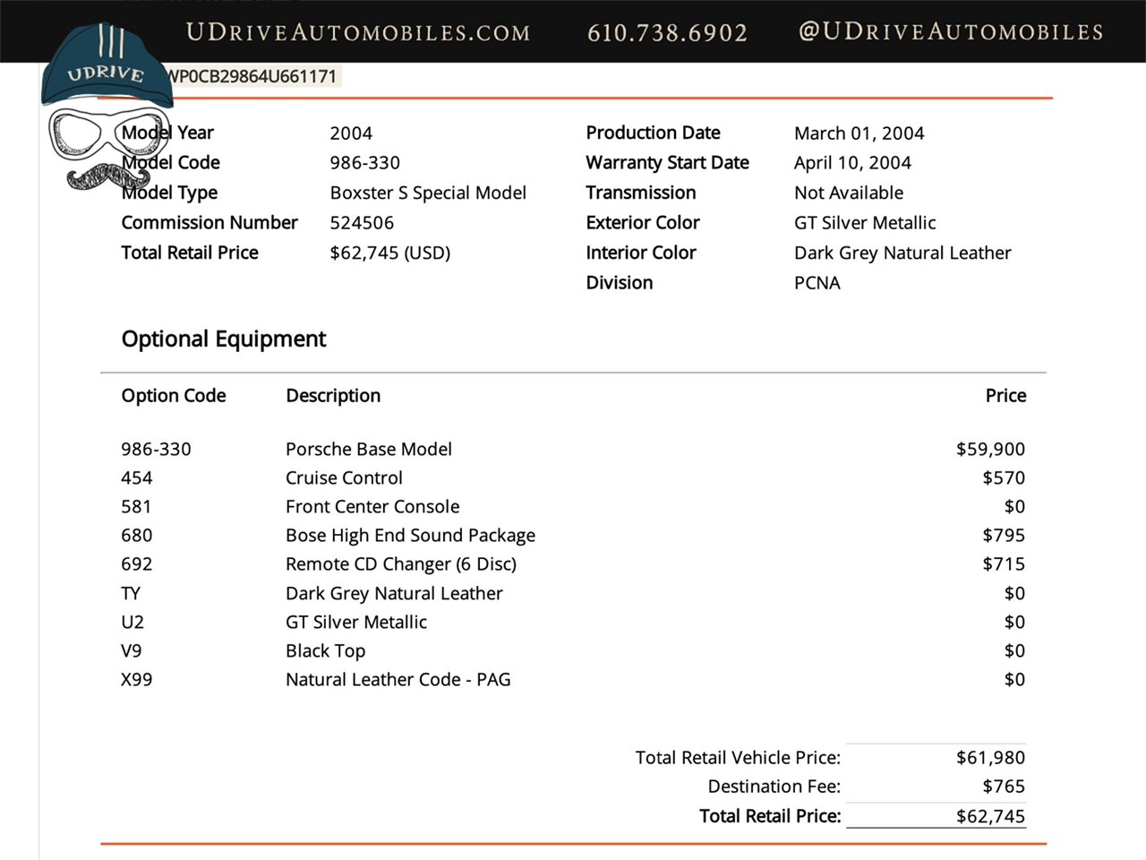Click the Model Year value 2004
The height and width of the screenshot is (860, 1146).
[351, 133]
